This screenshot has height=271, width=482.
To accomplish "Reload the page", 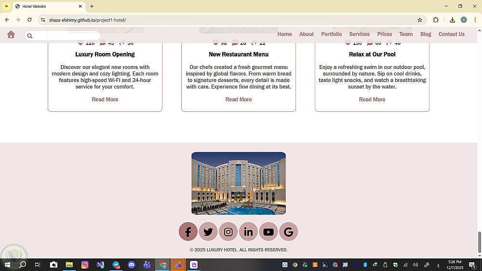I will 29,20.
